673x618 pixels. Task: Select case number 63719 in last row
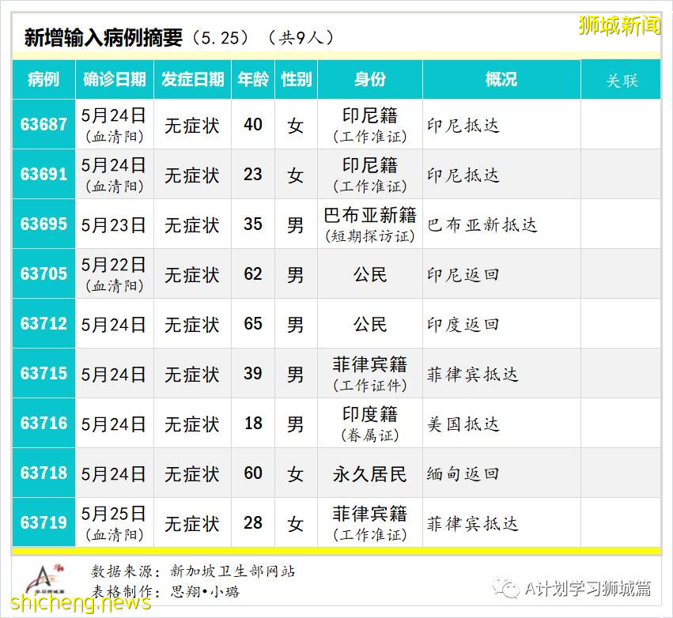(x=43, y=522)
